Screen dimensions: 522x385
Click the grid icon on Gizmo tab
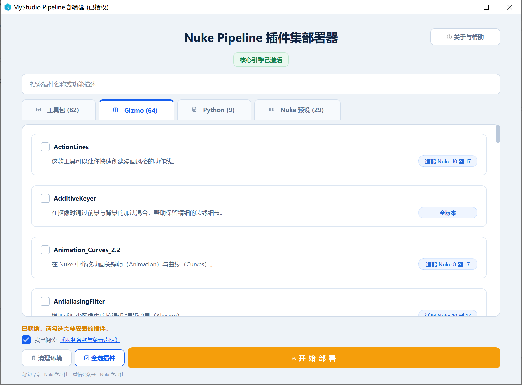[x=116, y=110]
